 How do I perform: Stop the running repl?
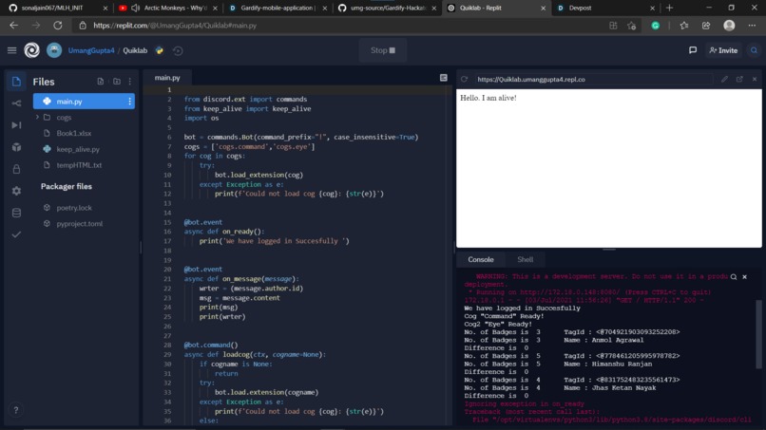coord(382,50)
